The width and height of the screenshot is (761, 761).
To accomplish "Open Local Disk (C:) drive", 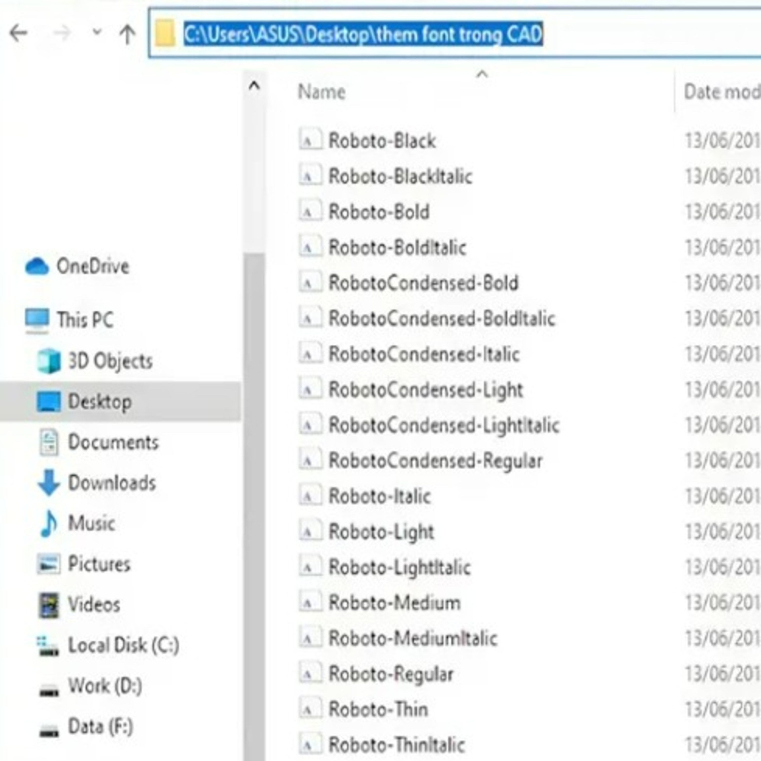I will 123,645.
